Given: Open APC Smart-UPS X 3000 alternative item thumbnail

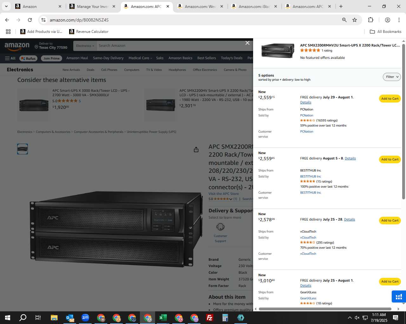Looking at the screenshot, I should tap(34, 105).
